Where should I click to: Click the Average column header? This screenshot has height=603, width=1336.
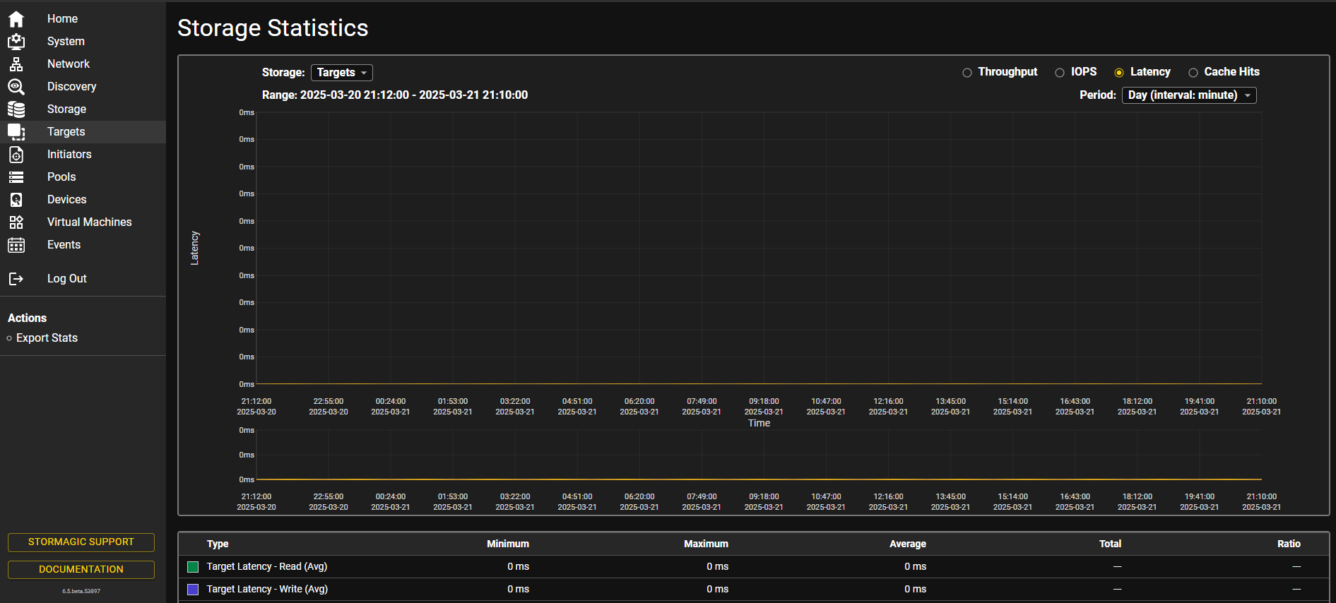[x=908, y=544]
